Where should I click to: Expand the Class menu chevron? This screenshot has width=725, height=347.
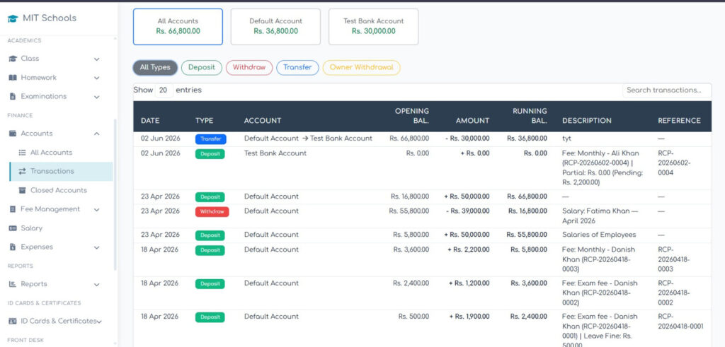click(96, 59)
